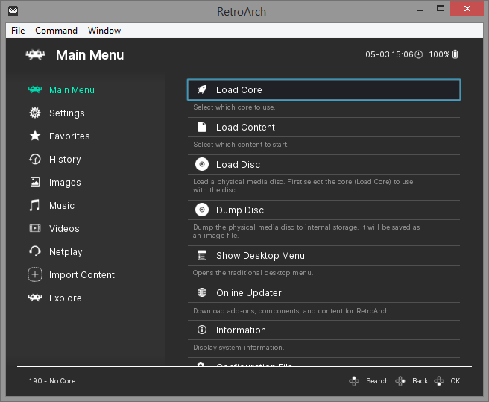Click the OK gamepad hint icon
Image resolution: width=489 pixels, height=402 pixels.
click(439, 381)
